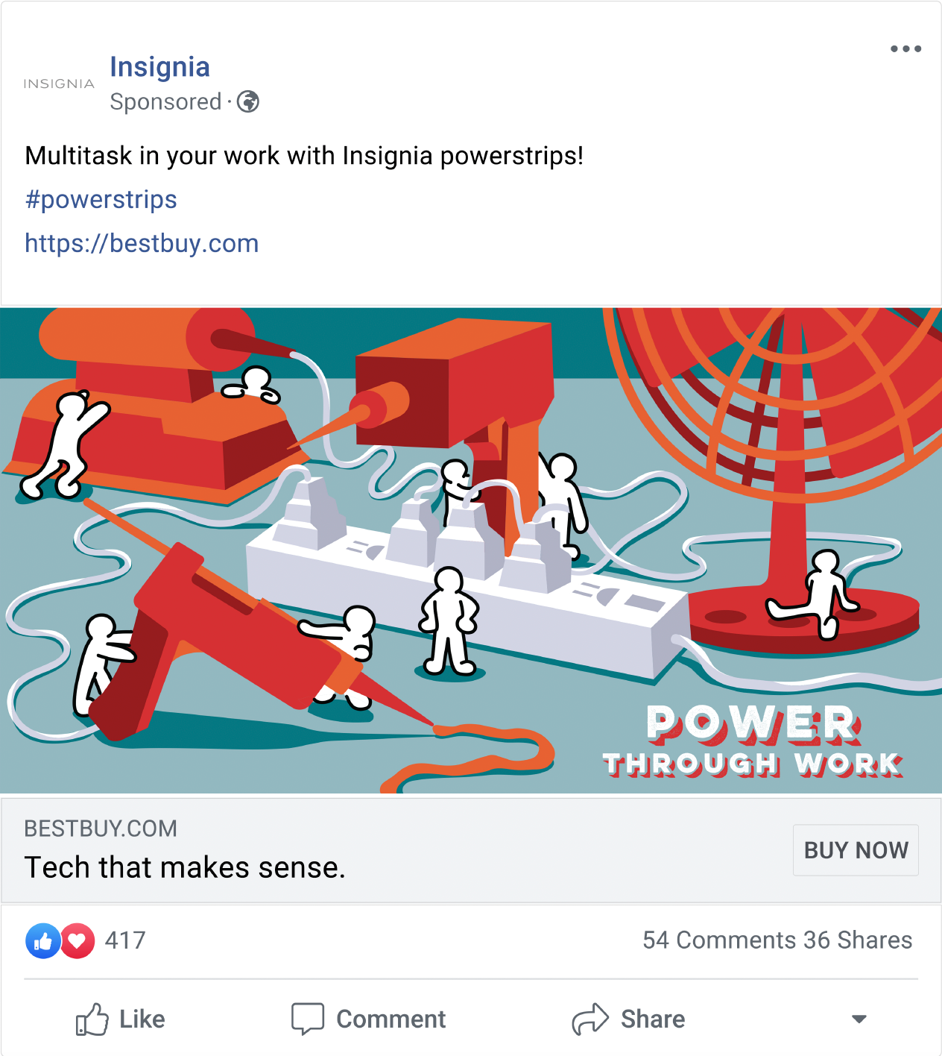Screen dimensions: 942x1056
Task: Share the post using the arrow icon
Action: (x=628, y=1019)
